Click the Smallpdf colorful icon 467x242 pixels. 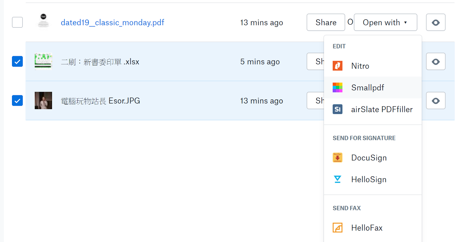pyautogui.click(x=337, y=87)
